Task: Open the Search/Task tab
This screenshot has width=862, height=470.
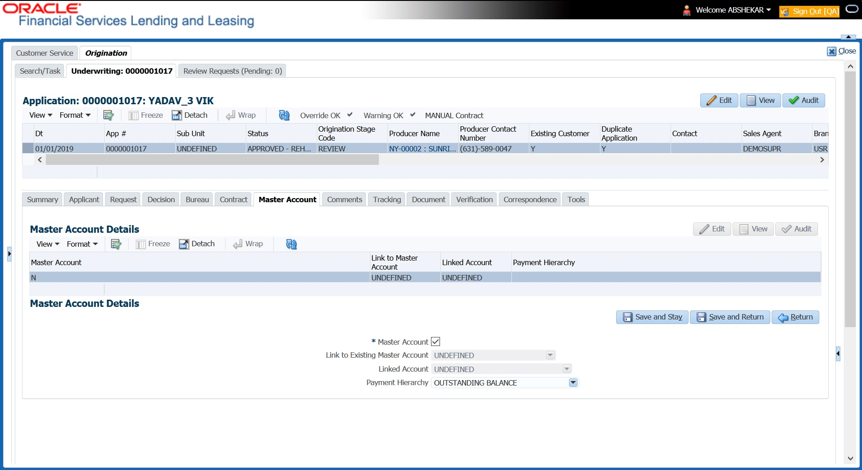Action: pyautogui.click(x=40, y=71)
